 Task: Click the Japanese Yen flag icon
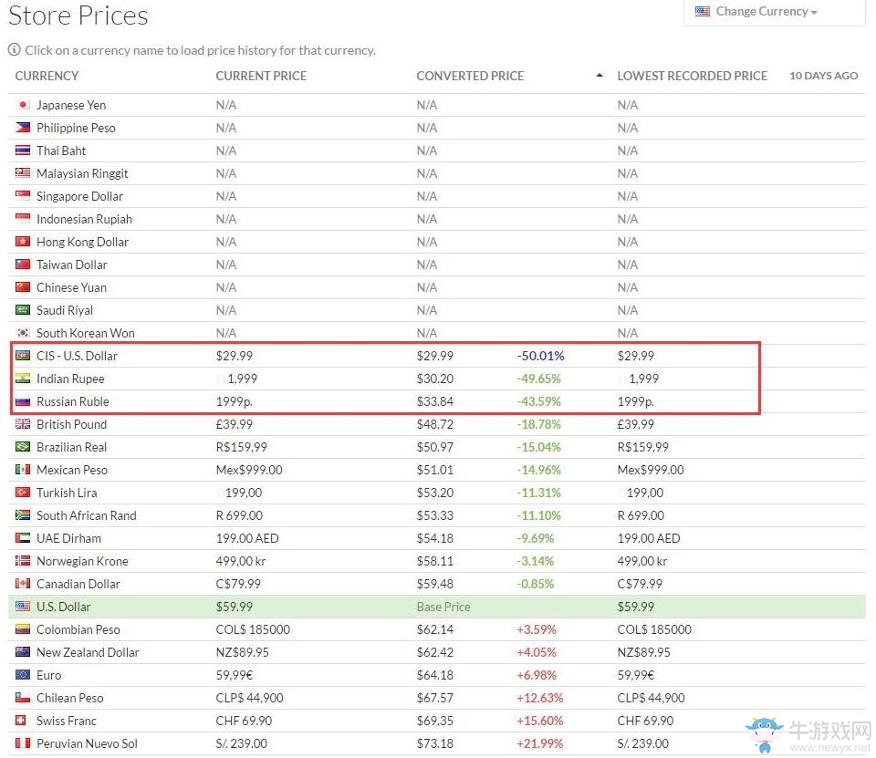click(23, 105)
